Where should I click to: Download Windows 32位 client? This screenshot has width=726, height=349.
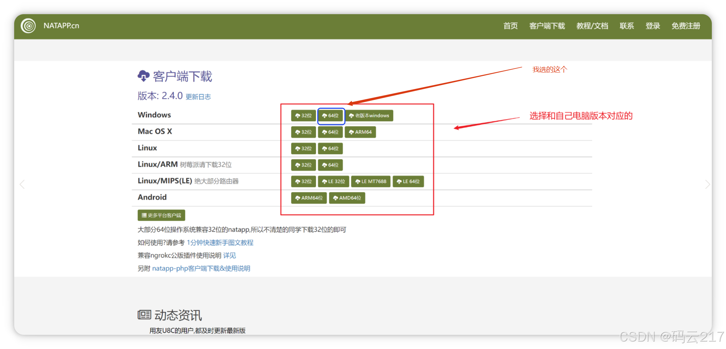point(303,116)
